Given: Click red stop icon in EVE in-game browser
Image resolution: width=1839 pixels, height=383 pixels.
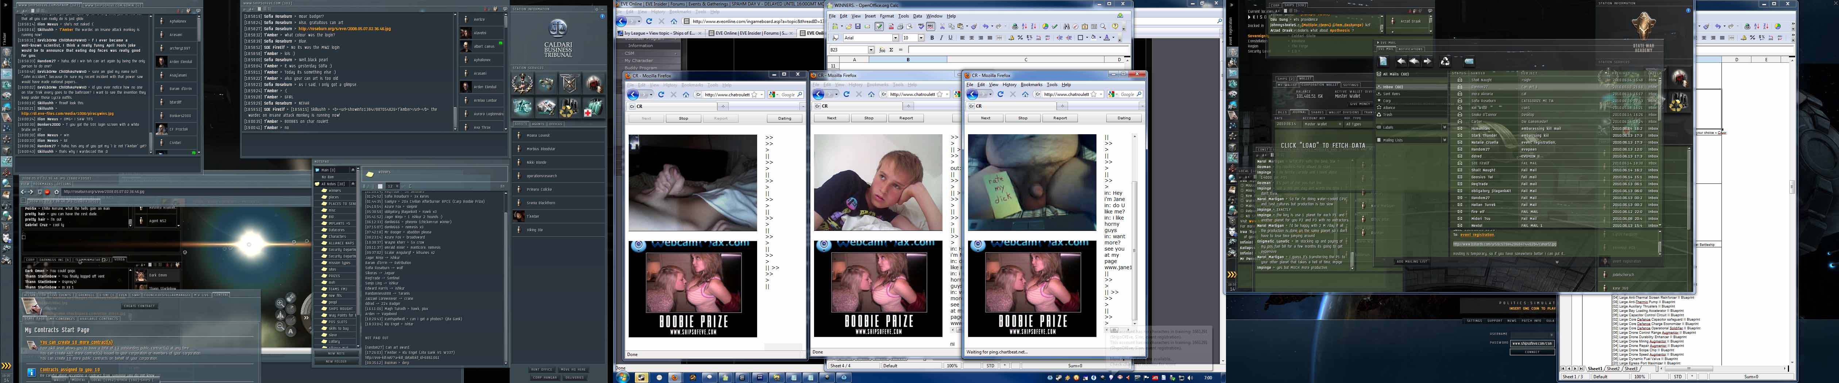Looking at the screenshot, I should 47,192.
